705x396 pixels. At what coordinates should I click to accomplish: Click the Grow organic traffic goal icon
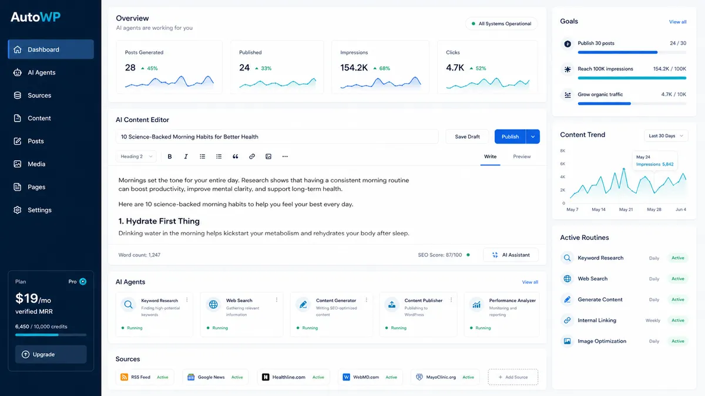(568, 94)
